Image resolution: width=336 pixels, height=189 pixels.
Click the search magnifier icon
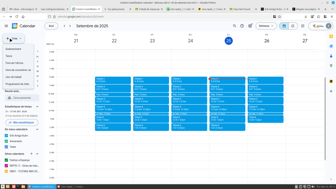[234, 26]
